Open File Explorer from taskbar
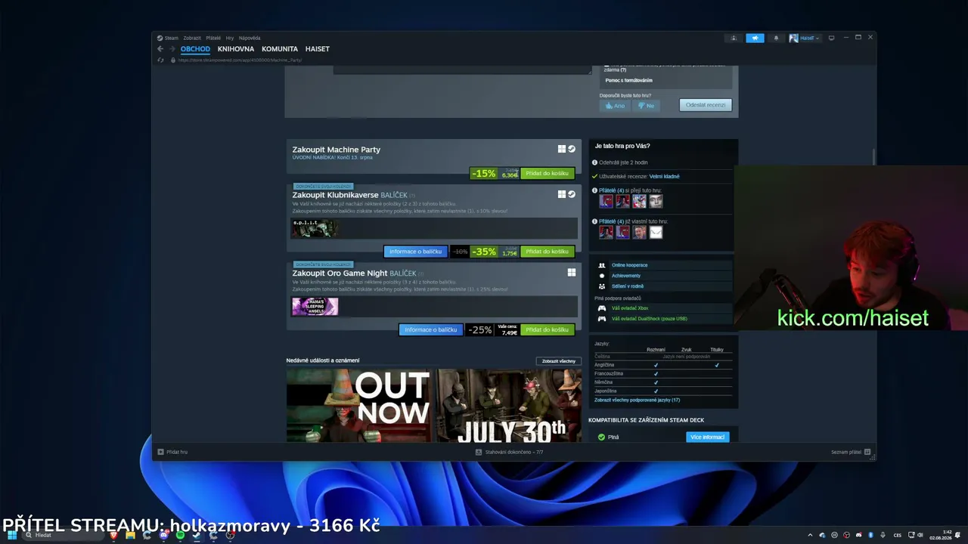The width and height of the screenshot is (968, 544). coord(131,535)
